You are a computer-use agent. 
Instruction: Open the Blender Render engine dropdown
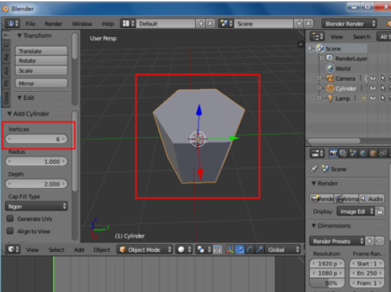349,24
